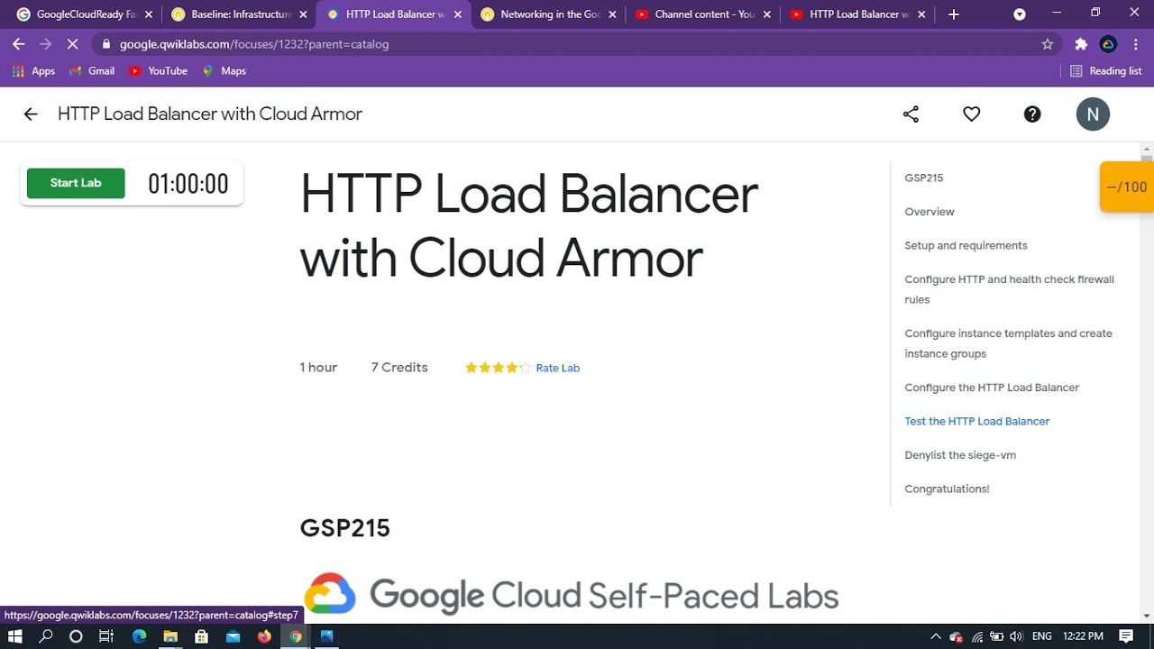Go to Configure the HTTP Load Balancer

pyautogui.click(x=992, y=388)
